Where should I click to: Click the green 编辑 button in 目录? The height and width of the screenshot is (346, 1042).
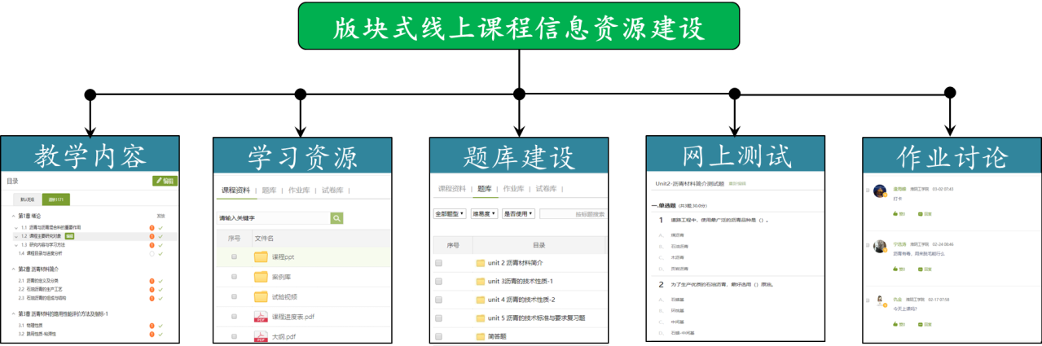coord(165,181)
